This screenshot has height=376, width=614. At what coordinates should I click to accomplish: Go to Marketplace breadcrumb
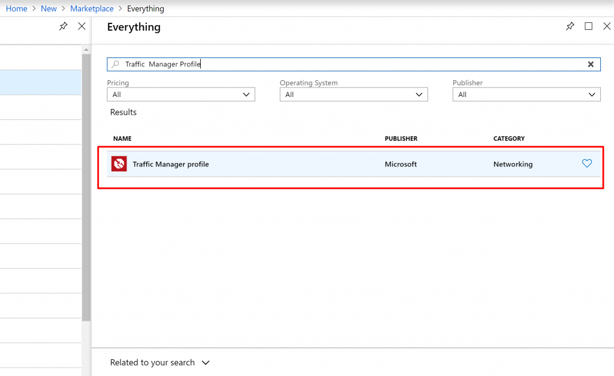[x=92, y=8]
